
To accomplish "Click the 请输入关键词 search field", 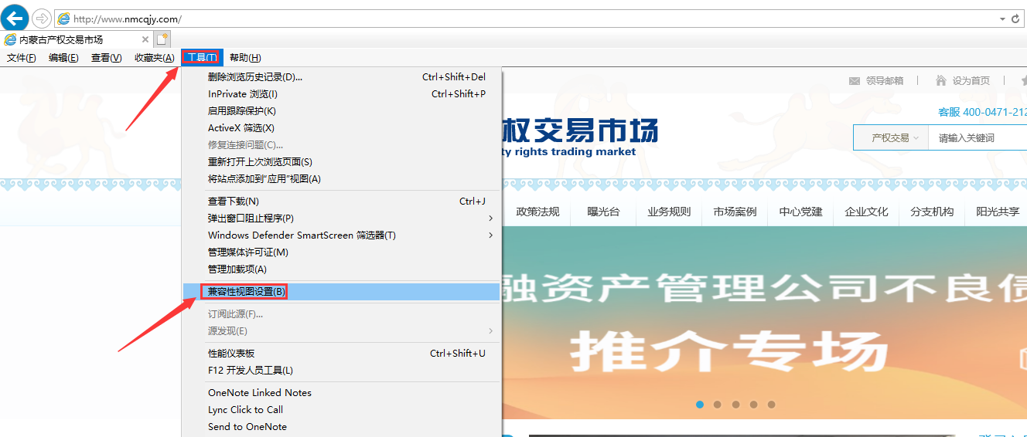I will pyautogui.click(x=978, y=138).
